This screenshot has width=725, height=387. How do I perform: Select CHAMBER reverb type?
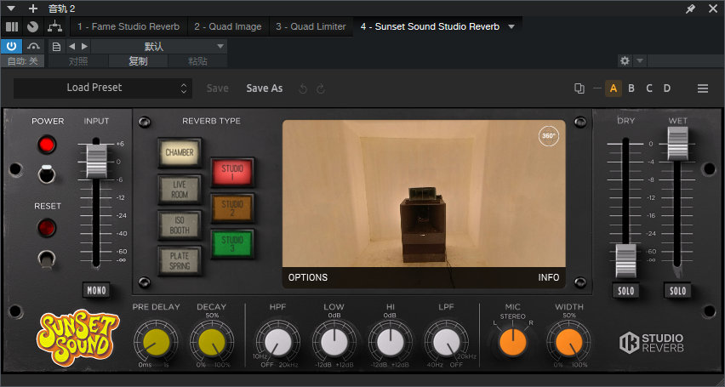(180, 152)
